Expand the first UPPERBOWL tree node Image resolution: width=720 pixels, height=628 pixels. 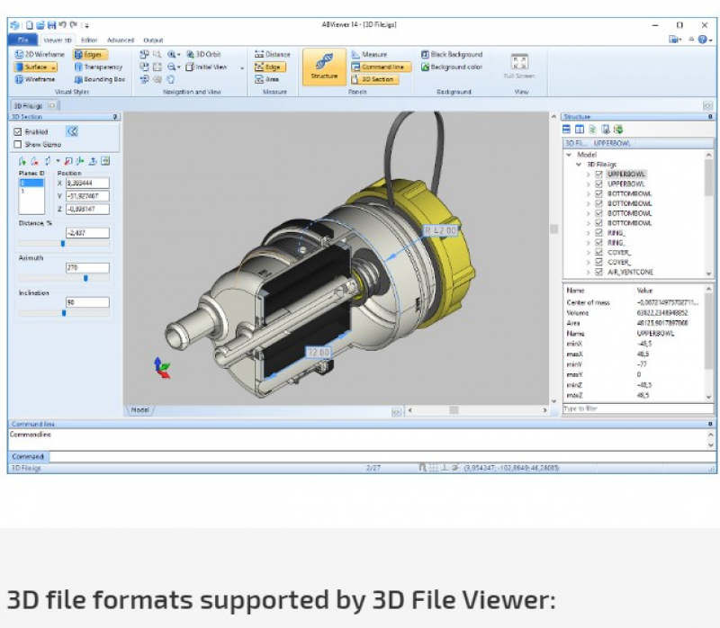pyautogui.click(x=589, y=174)
